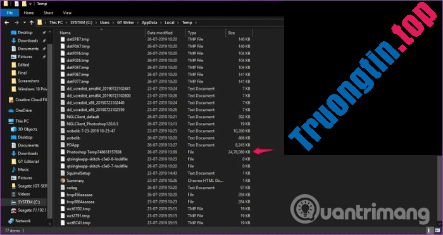This screenshot has height=235, width=443.
Task: Select the PDApp text document icon
Action: pyautogui.click(x=63, y=145)
